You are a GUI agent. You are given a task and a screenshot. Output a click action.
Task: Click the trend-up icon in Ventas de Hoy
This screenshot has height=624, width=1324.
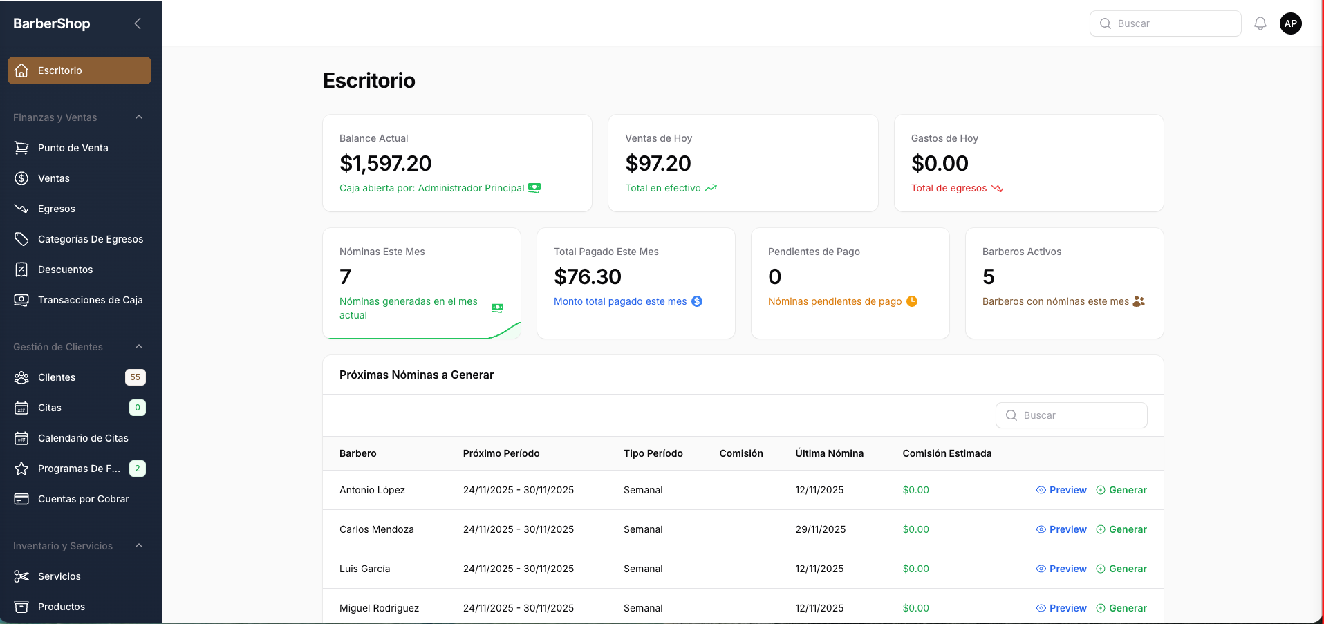coord(711,188)
